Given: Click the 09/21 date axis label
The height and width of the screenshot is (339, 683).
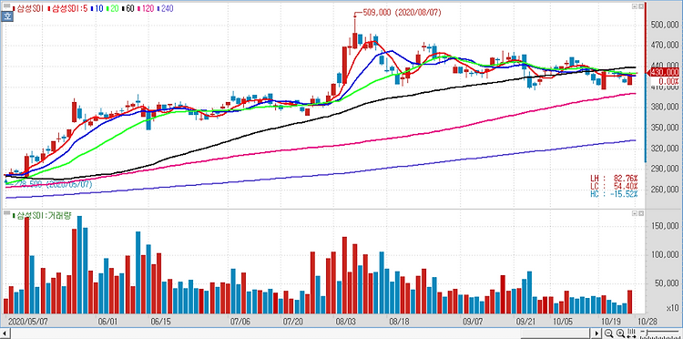Looking at the screenshot, I should click(x=525, y=321).
